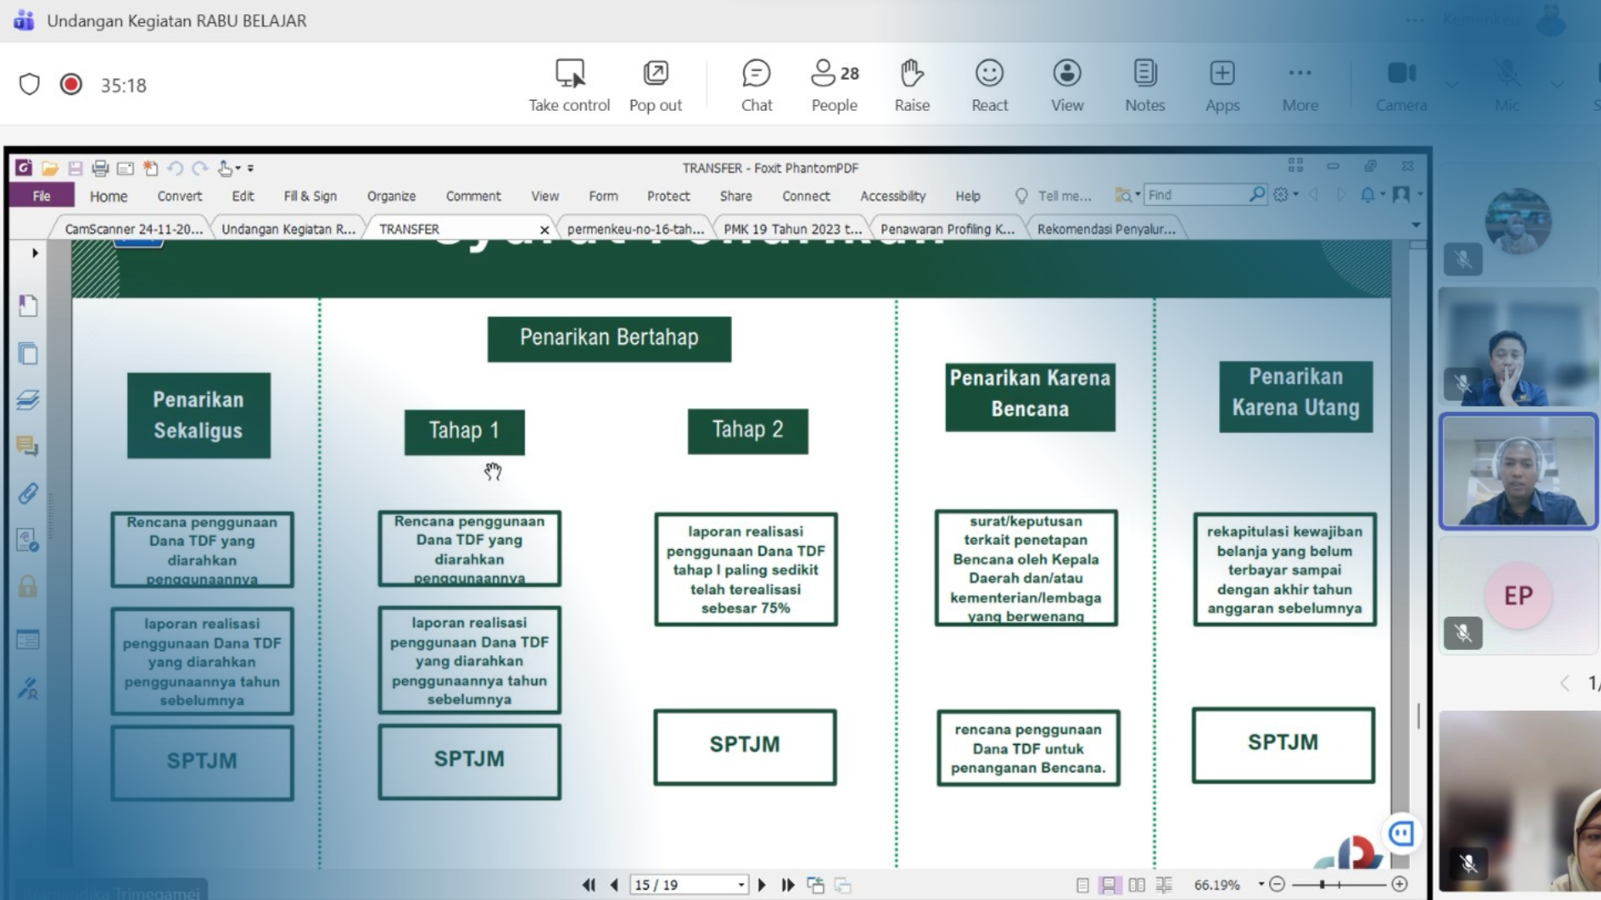The height and width of the screenshot is (900, 1601).
Task: Open the View options
Action: [1066, 85]
